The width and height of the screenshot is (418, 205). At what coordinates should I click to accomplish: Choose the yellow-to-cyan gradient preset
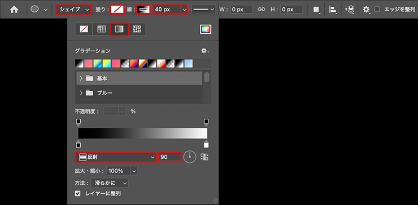(106, 63)
